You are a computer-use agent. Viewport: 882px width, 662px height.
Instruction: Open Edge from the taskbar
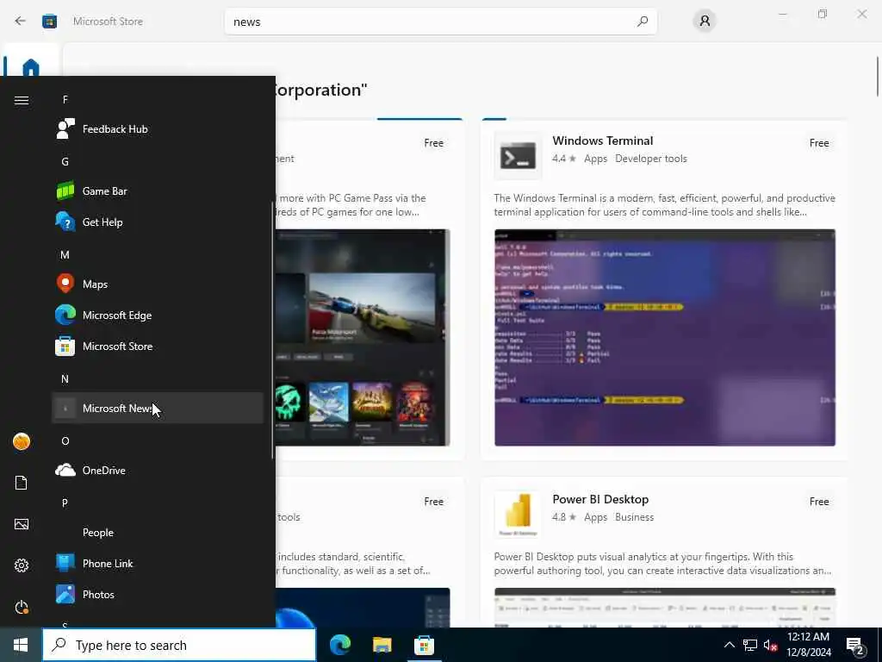pos(339,645)
